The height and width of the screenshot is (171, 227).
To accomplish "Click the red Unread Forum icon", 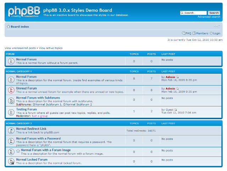I will [x=11, y=90].
